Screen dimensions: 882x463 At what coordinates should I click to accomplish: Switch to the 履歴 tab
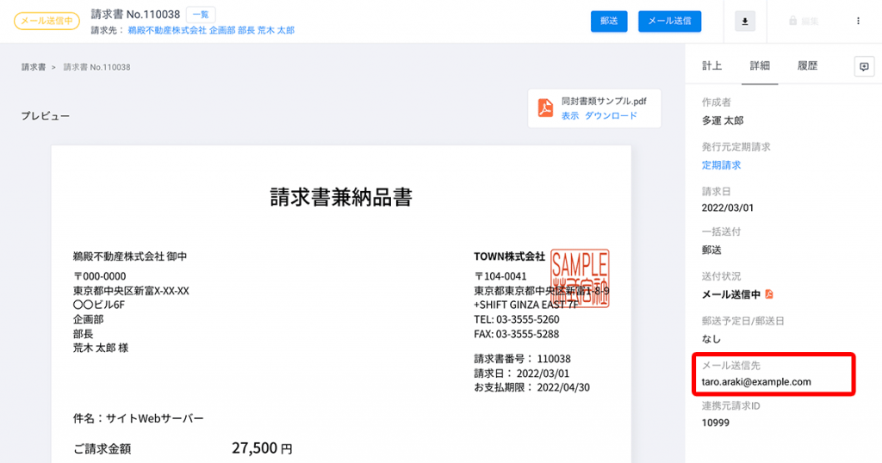tap(807, 65)
